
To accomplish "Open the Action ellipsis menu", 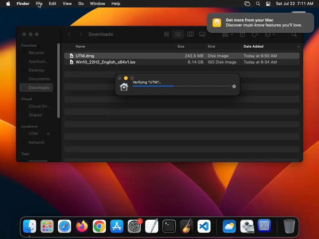I will [x=270, y=34].
